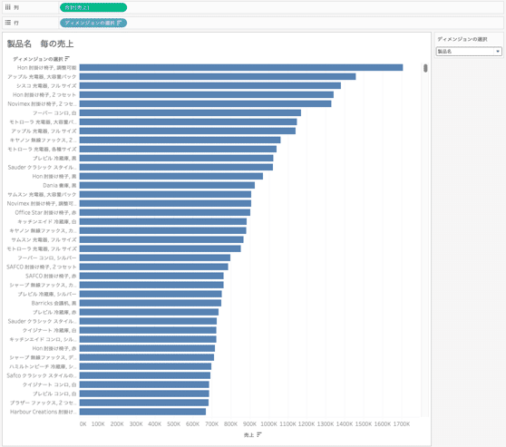Image resolution: width=506 pixels, height=447 pixels.
Task: Click the label フーバー コンロ, シルバー
Action: (47, 258)
